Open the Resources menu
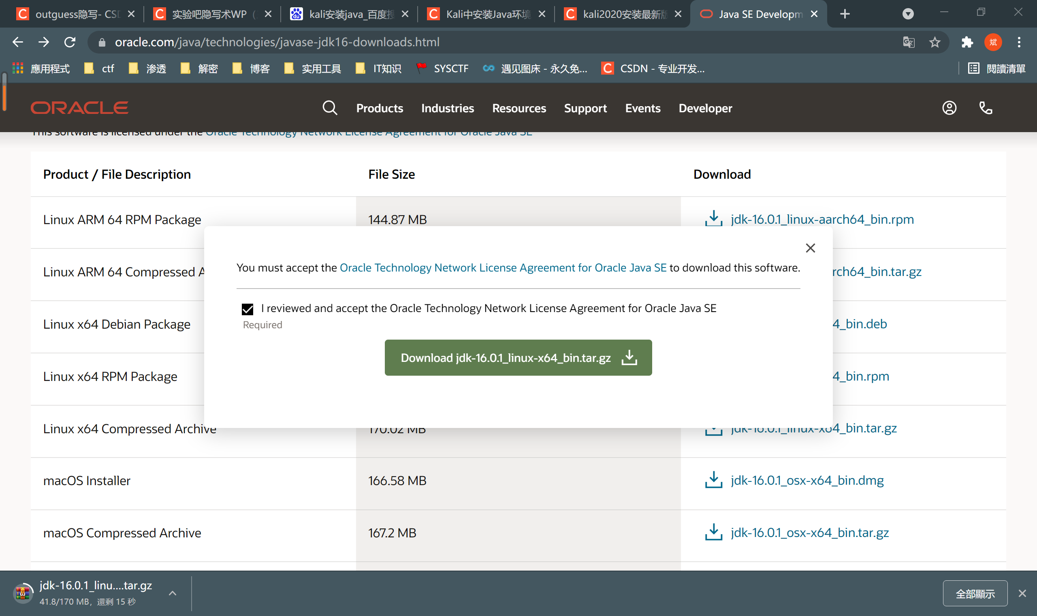The width and height of the screenshot is (1037, 616). point(519,108)
